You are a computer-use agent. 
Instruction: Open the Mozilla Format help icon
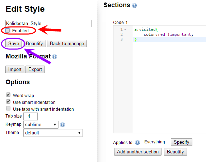tap(55, 57)
